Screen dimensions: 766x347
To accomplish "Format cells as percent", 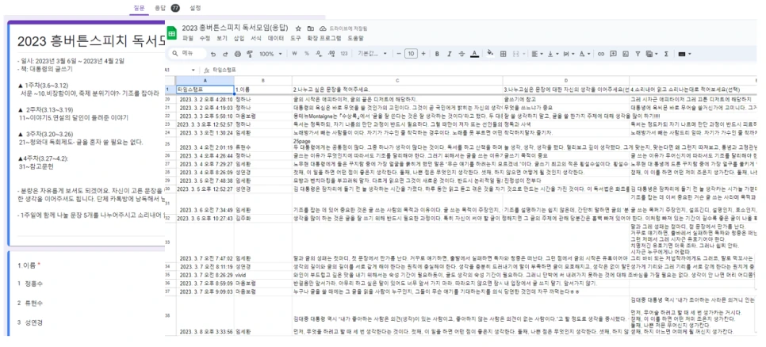I will [307, 54].
